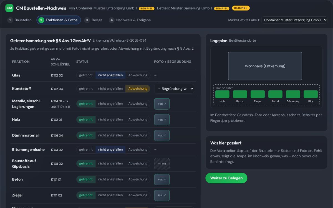
Task: Mark Kunststoff as nicht angefallen
Action: (x=110, y=89)
